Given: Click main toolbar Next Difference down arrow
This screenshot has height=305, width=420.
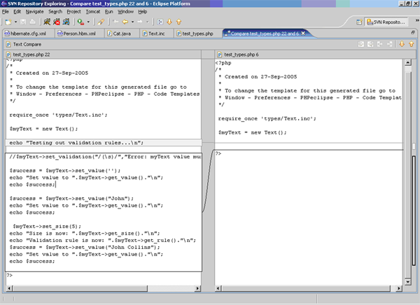Looking at the screenshot, I should [169, 22].
